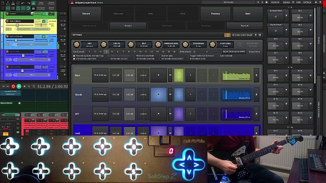
Task: Play the Bass looper track
Action: (158, 75)
